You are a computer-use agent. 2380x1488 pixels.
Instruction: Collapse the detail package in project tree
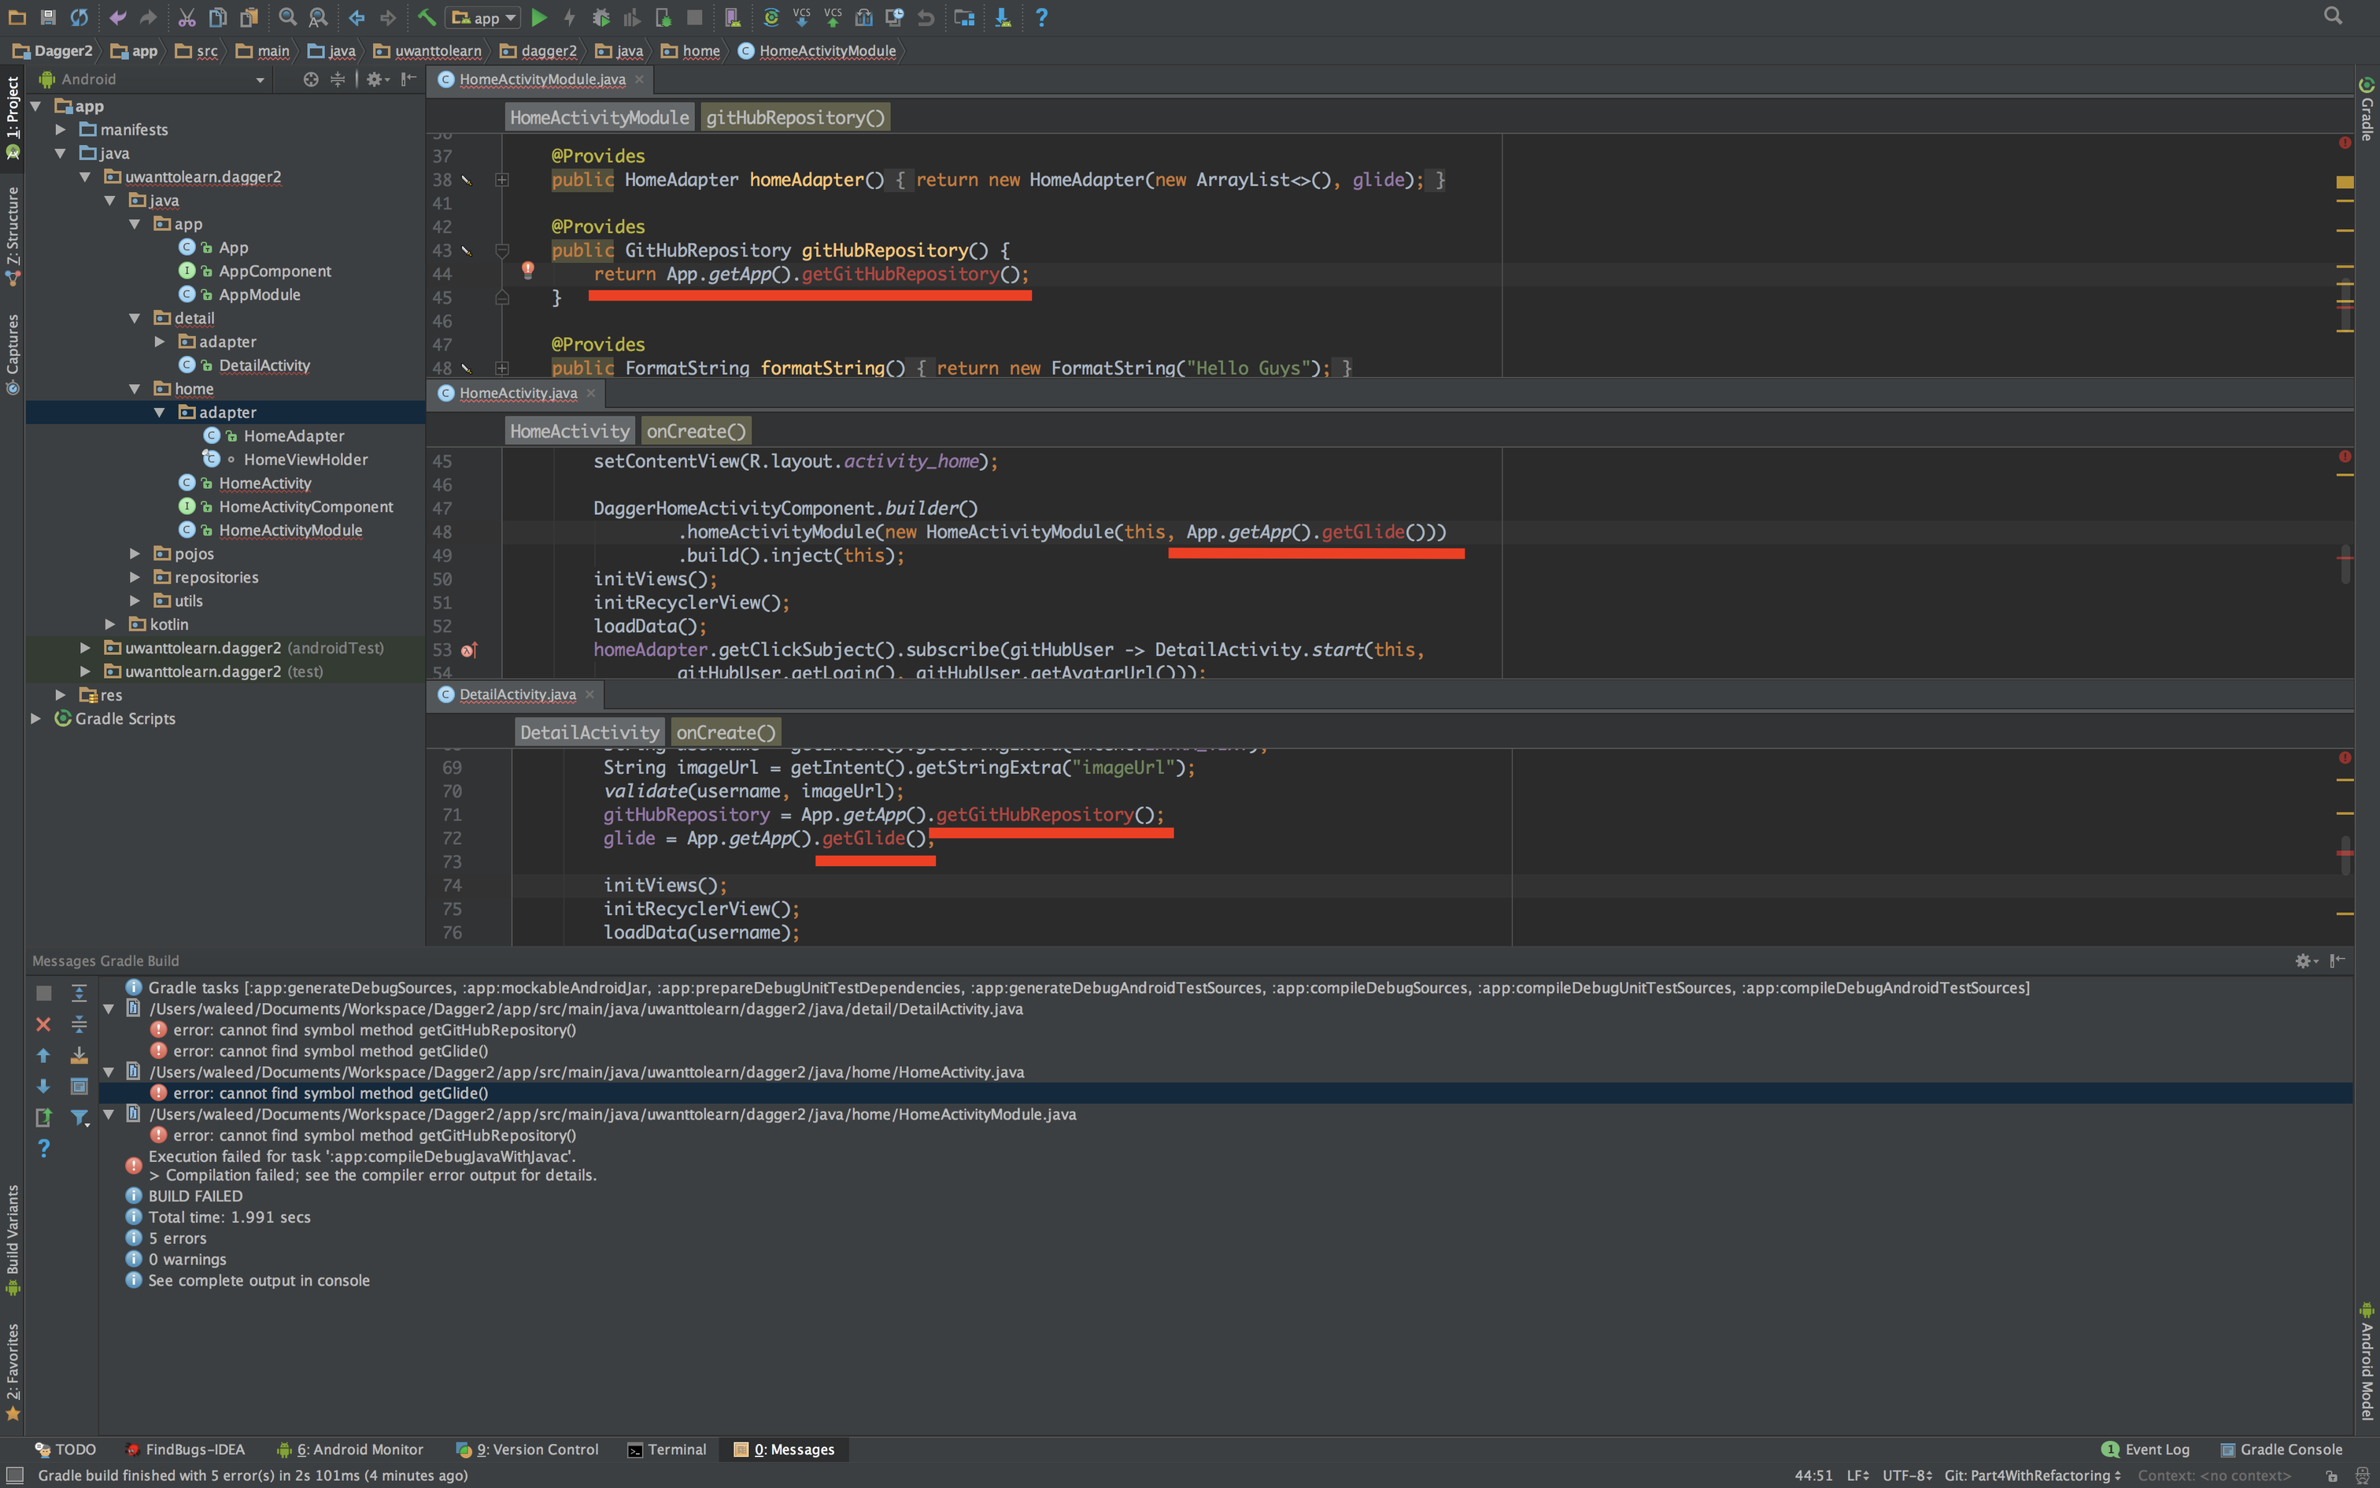point(135,318)
